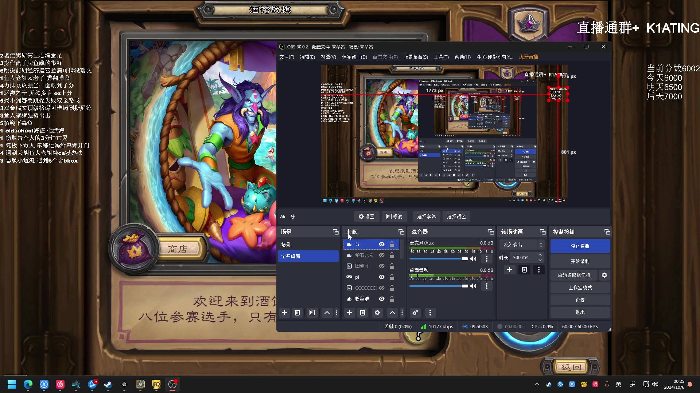Open virtual camera settings gear
700x393 pixels.
pyautogui.click(x=604, y=275)
